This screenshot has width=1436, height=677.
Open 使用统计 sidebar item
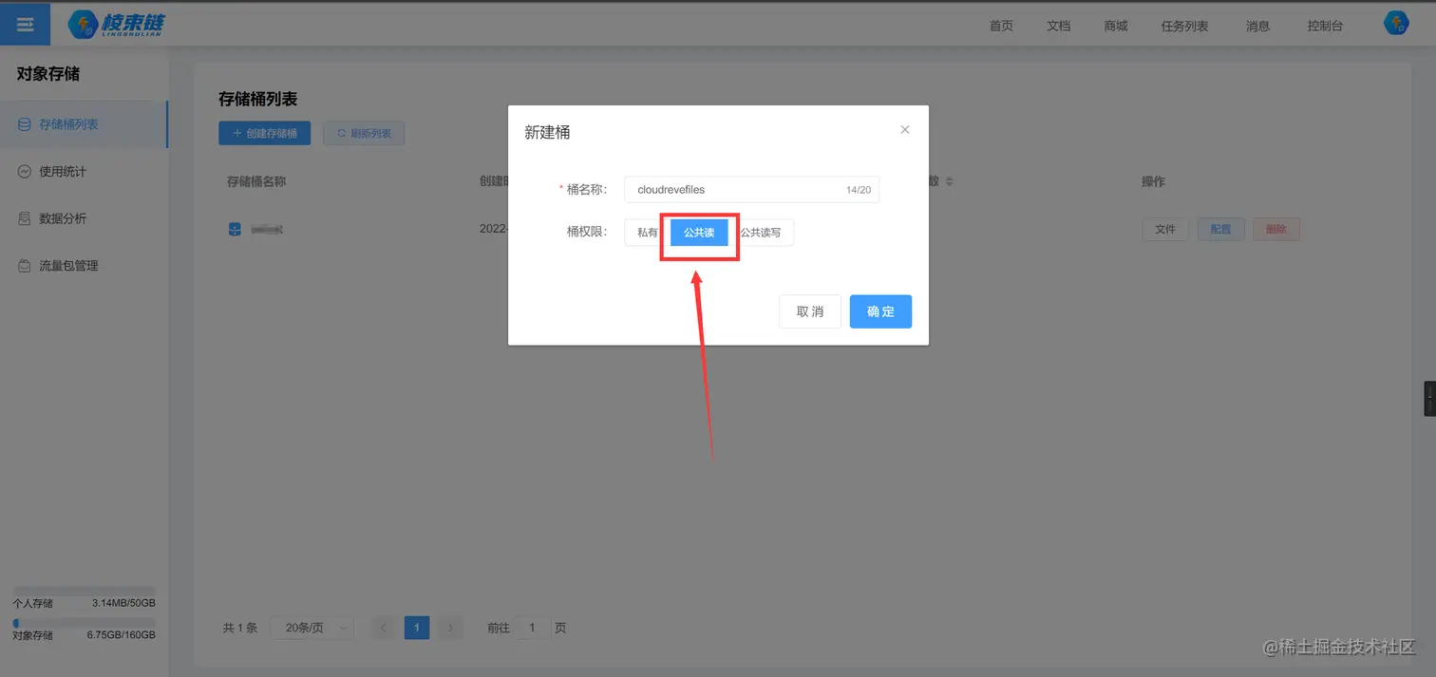(x=84, y=171)
